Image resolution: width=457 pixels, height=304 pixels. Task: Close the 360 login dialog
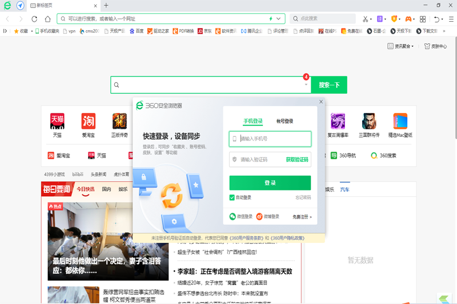(321, 102)
